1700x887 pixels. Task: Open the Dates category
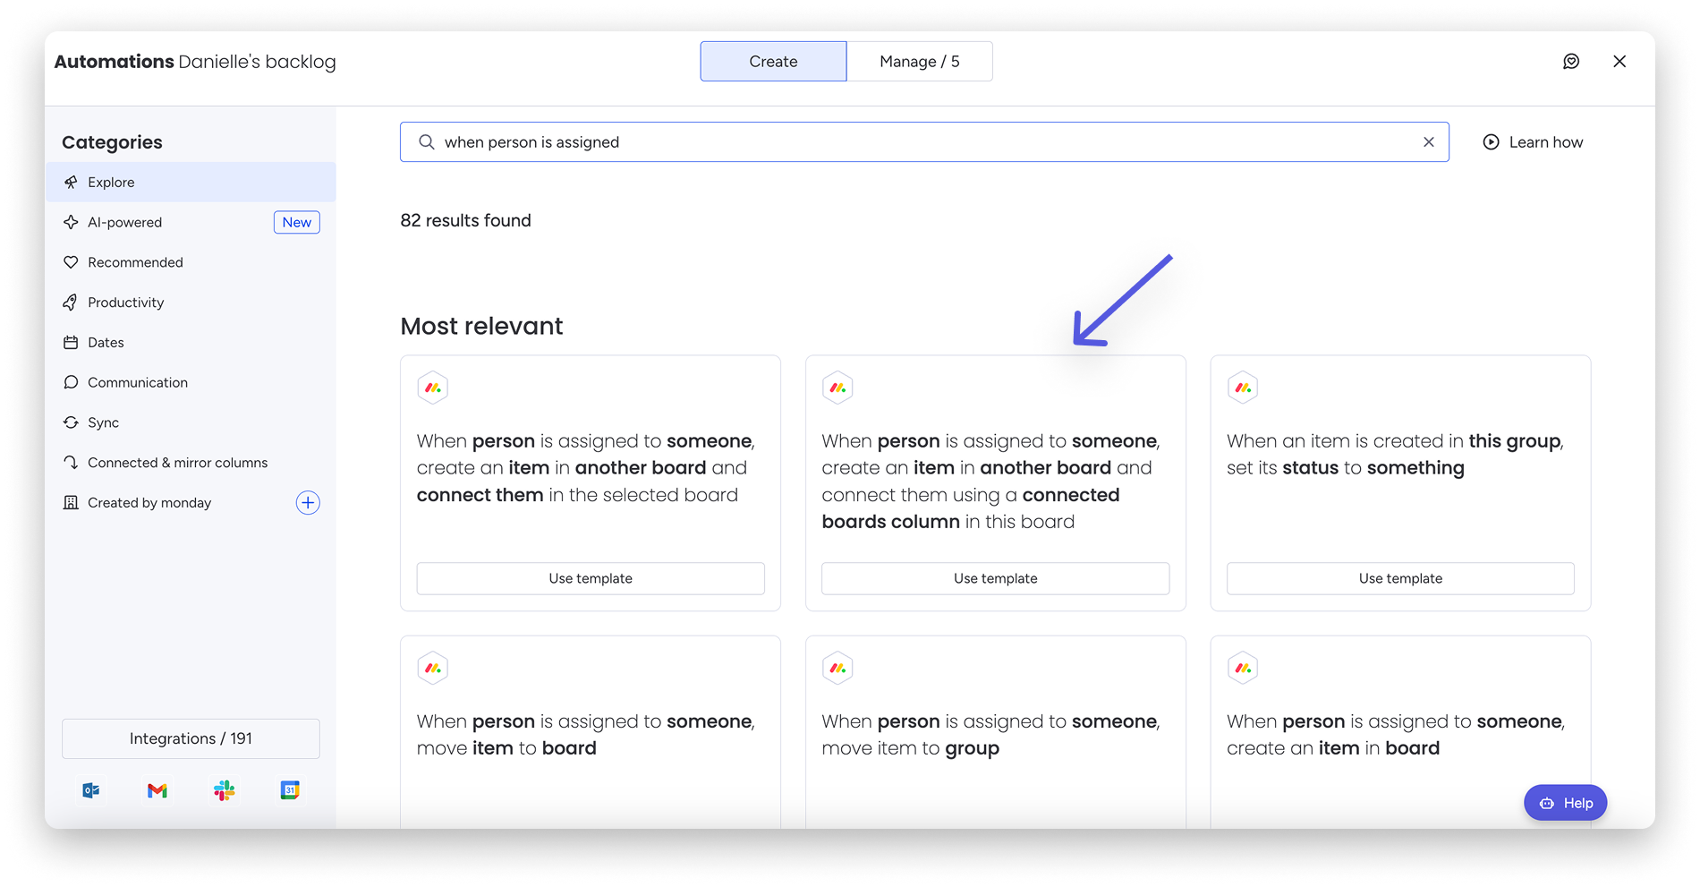[x=191, y=342]
